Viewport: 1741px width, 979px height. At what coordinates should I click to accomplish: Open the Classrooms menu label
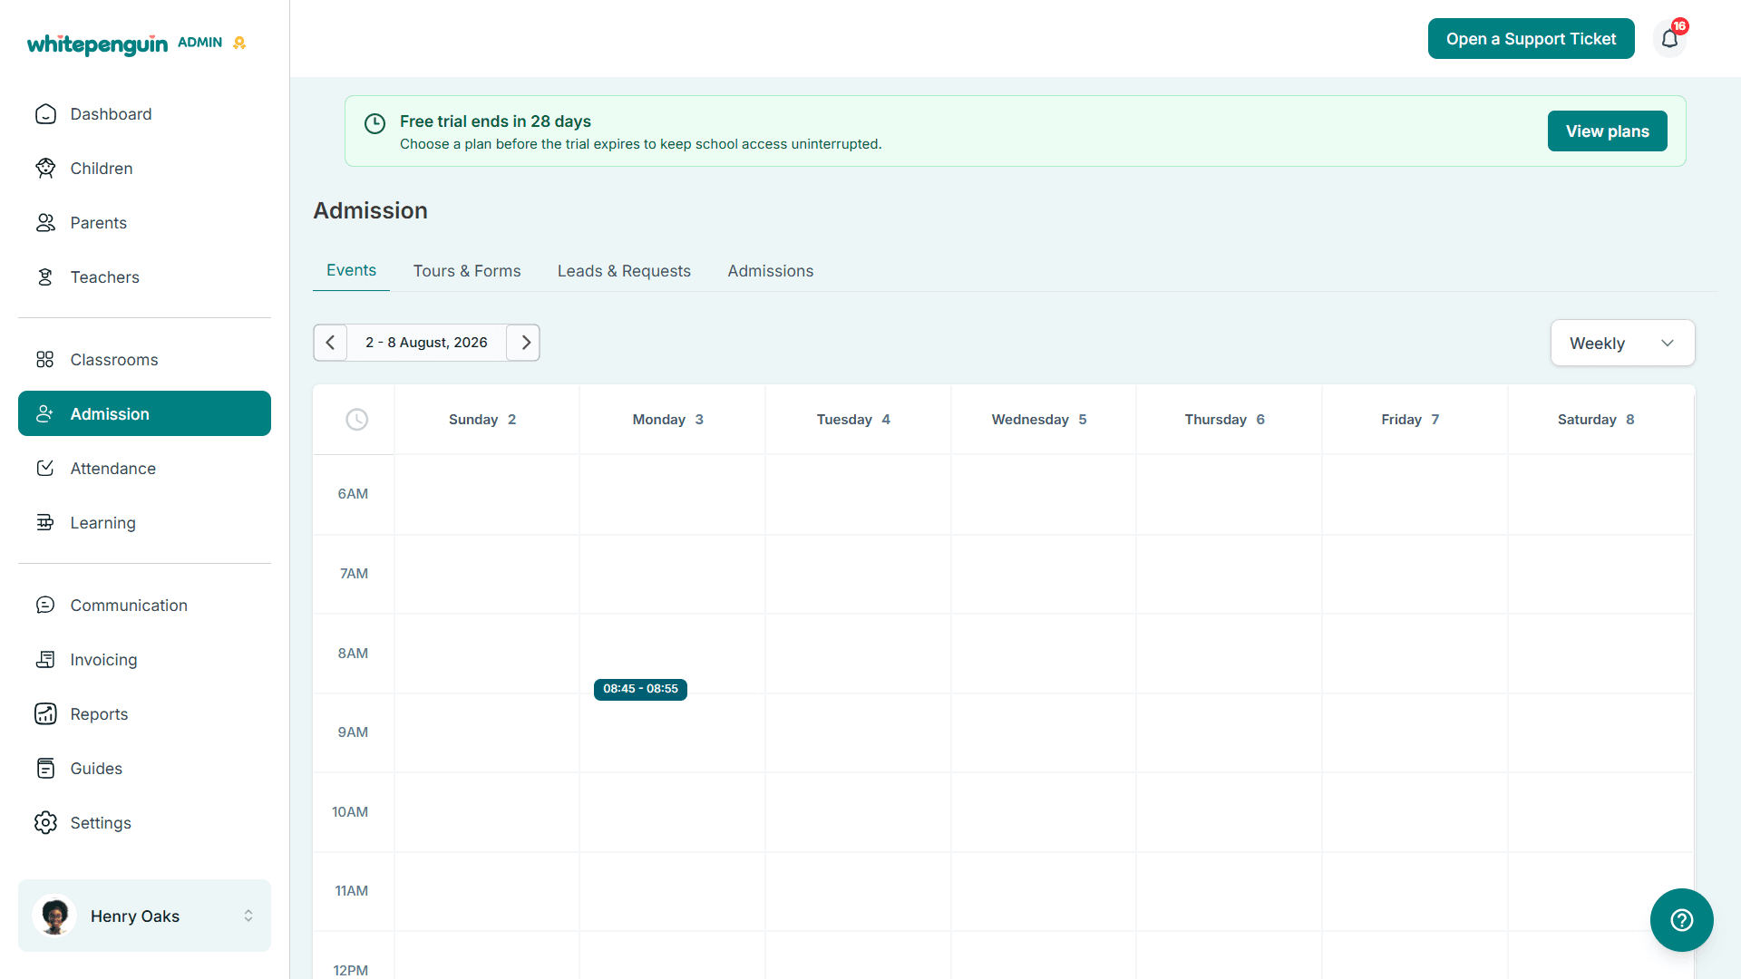[114, 360]
